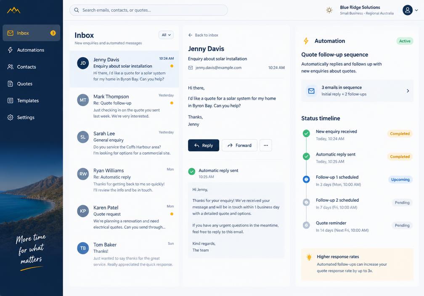This screenshot has height=296, width=424.
Task: Select 'New enquiry received' timeline checkmark
Action: pos(306,133)
